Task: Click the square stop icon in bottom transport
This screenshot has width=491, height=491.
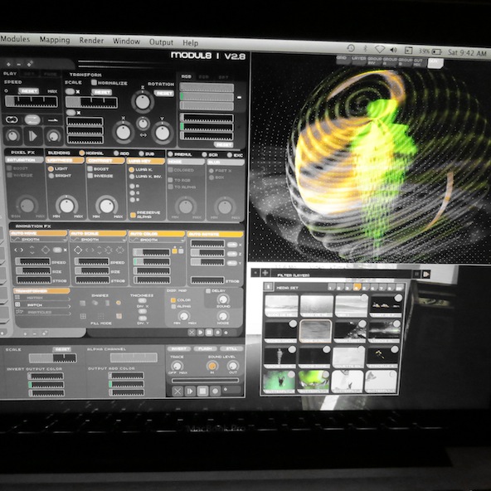Action: click(202, 391)
